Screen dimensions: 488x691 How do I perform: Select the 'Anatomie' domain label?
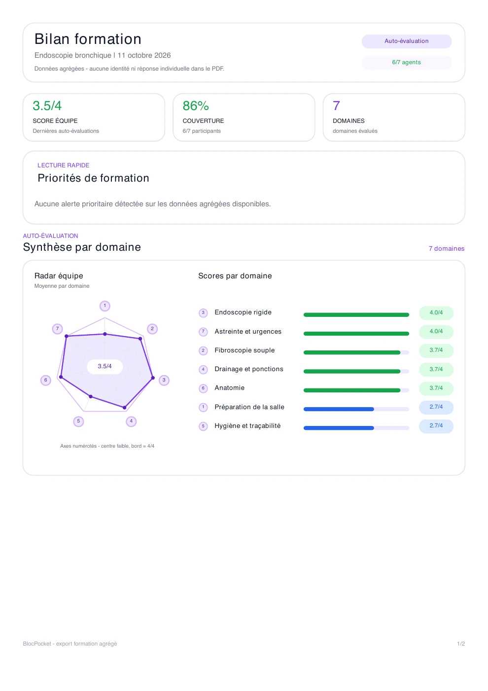tap(230, 388)
